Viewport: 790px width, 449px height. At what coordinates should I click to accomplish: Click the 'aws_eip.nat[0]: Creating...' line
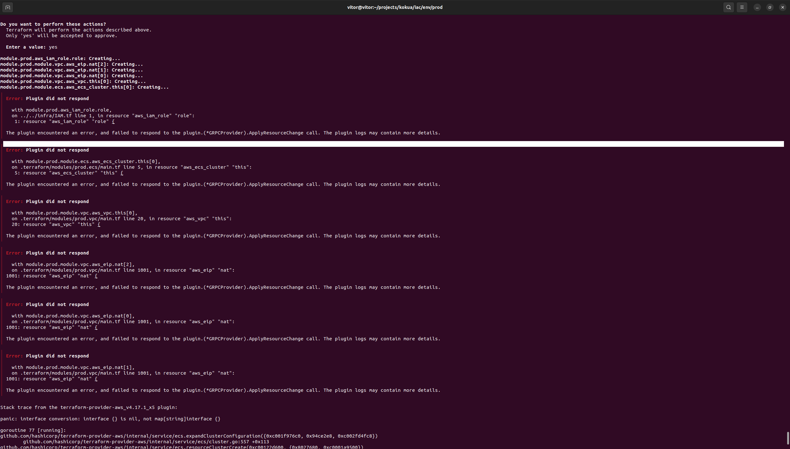(x=72, y=76)
